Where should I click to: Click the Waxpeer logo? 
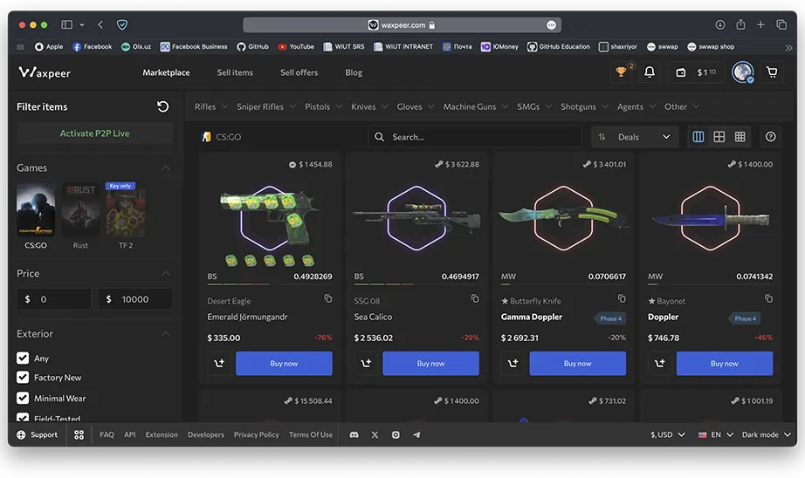click(45, 72)
